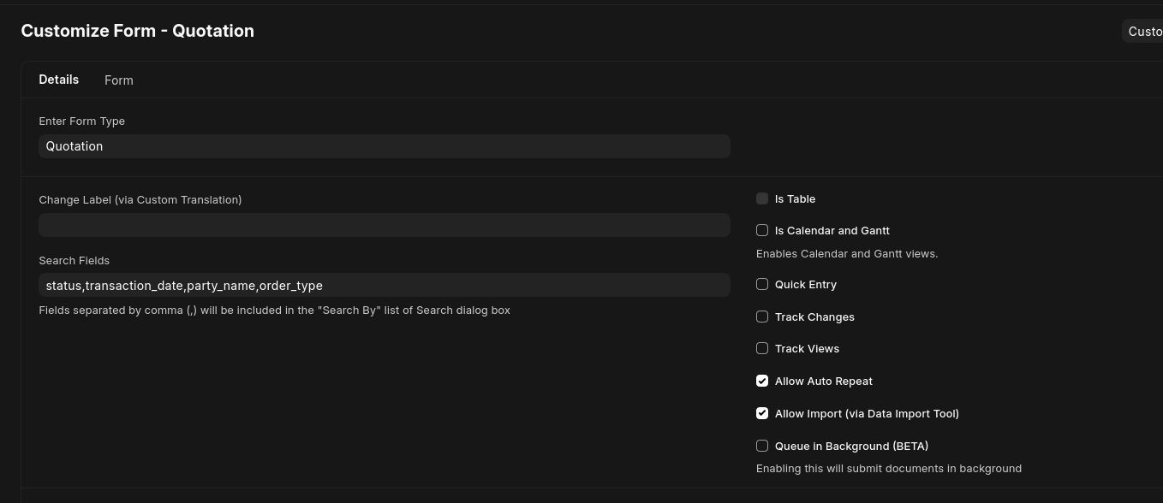Viewport: 1163px width, 503px height.
Task: Enable the Quick Entry checkbox
Action: [x=762, y=284]
